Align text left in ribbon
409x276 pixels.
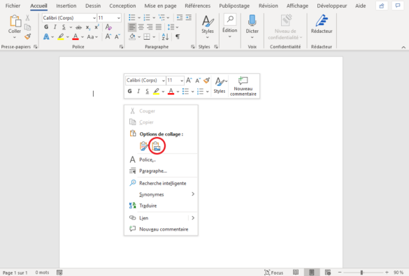[132, 27]
